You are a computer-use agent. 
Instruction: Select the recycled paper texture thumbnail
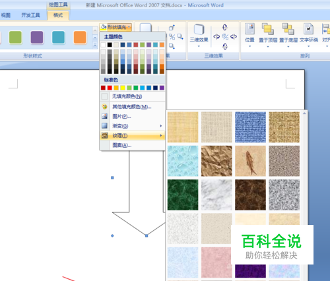click(x=216, y=229)
